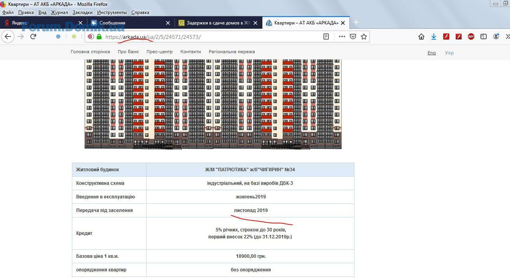Image resolution: width=510 pixels, height=278 pixels.
Task: Open the Контакти link
Action: click(x=190, y=52)
